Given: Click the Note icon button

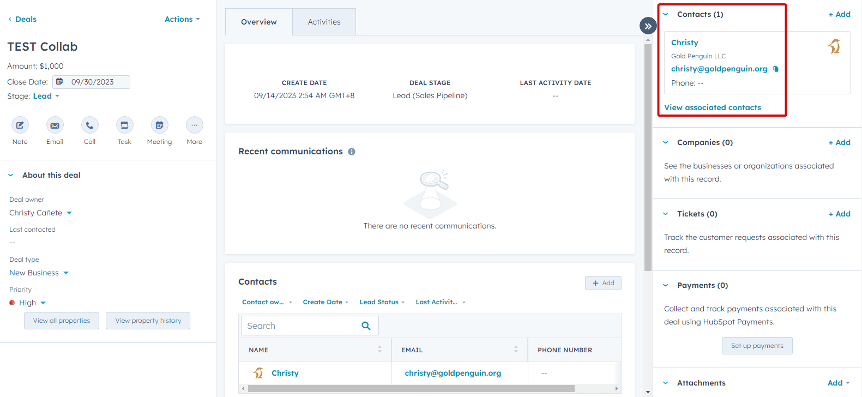Looking at the screenshot, I should pos(20,125).
